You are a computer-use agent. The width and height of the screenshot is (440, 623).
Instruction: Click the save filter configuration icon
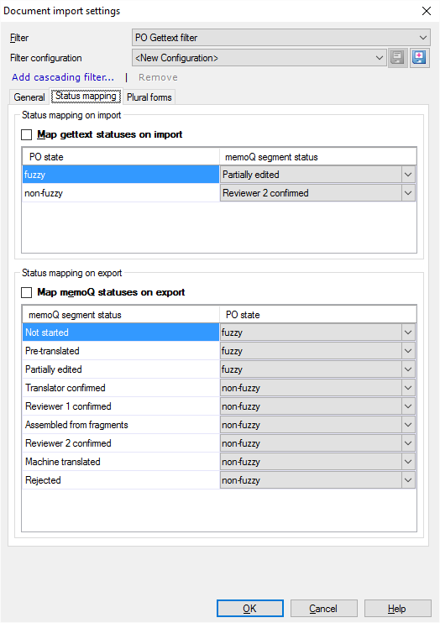[x=397, y=58]
